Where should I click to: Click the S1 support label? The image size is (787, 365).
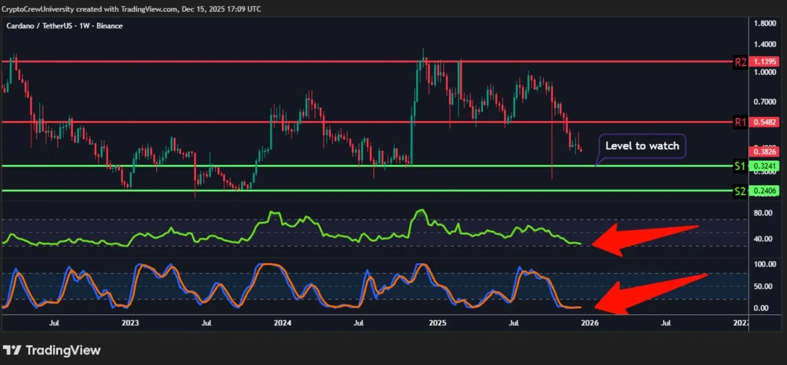point(740,166)
